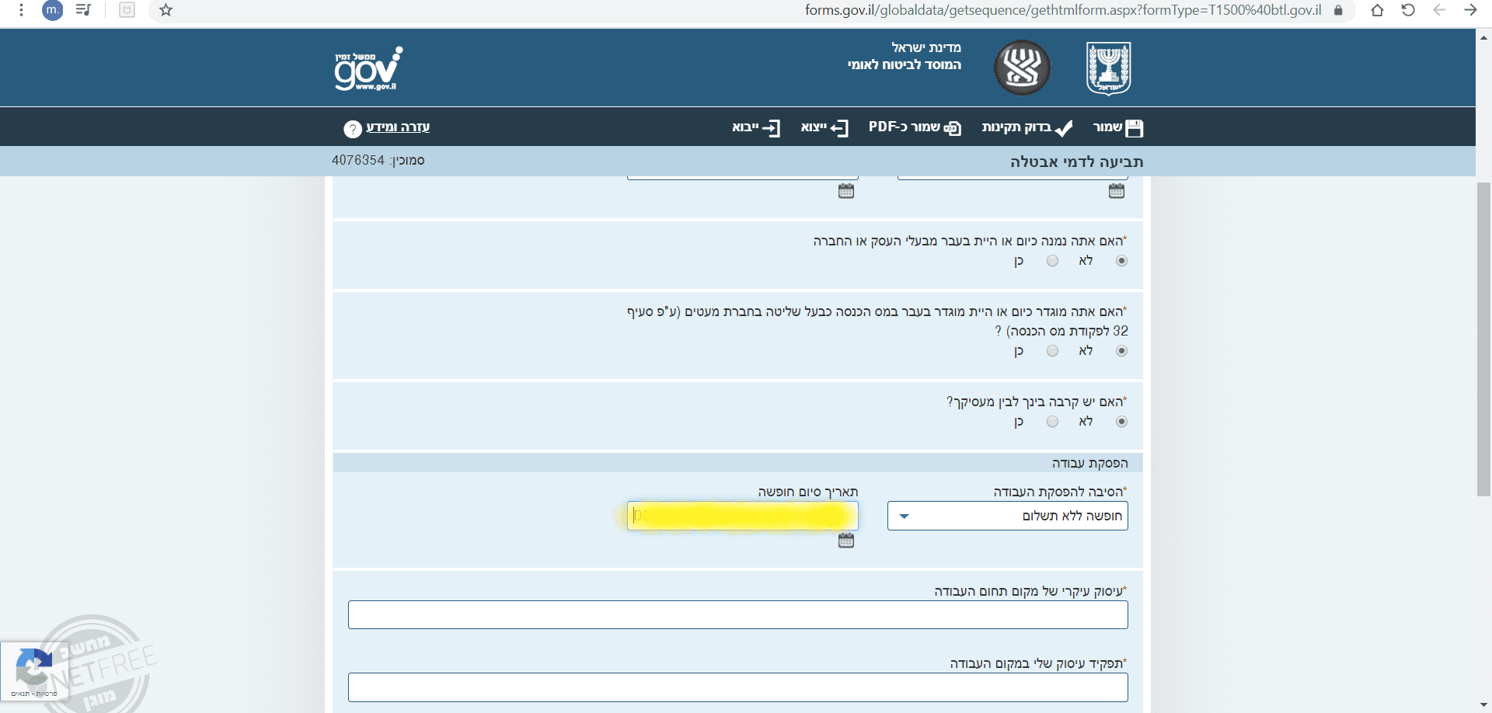
Task: Open the browser media playlist icon
Action: coord(84,10)
